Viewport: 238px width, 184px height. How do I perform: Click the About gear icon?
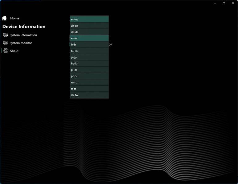click(x=6, y=51)
